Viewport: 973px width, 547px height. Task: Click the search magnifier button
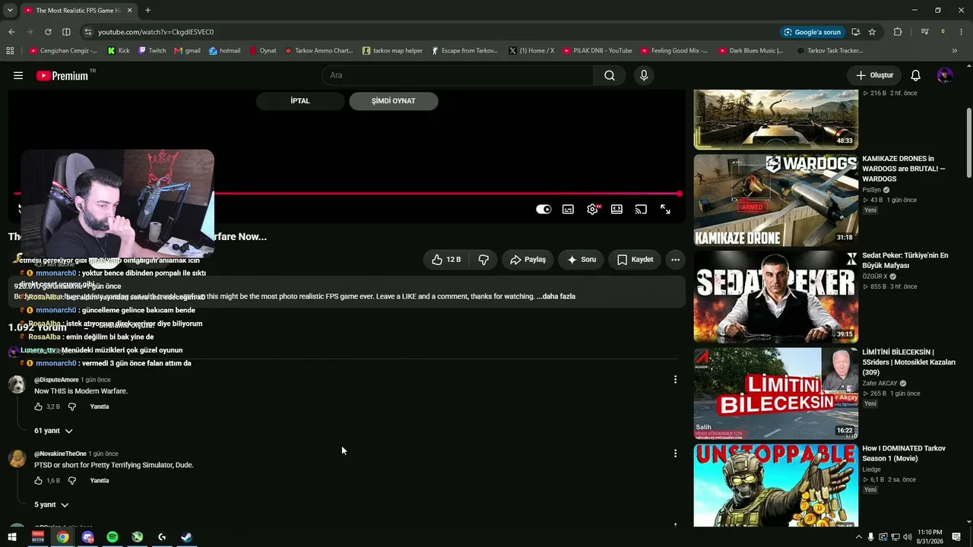pos(610,75)
